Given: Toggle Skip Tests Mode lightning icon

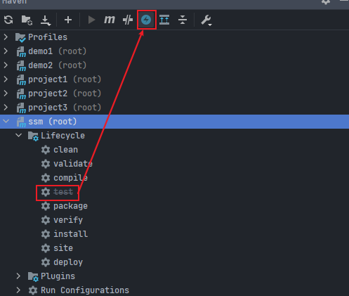Looking at the screenshot, I should tap(146, 20).
